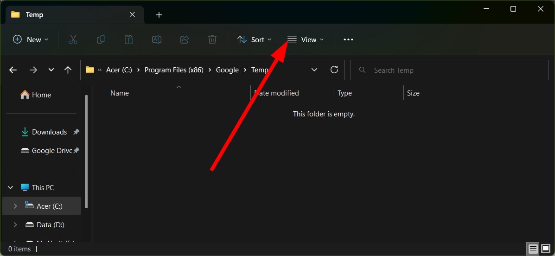Click the Paste clipboard icon

129,40
